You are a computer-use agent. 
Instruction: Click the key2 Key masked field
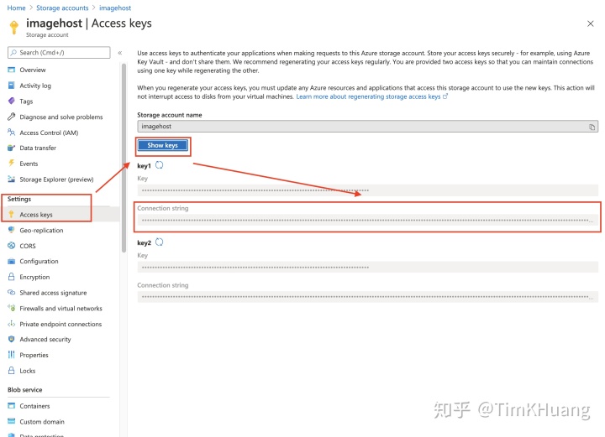[368, 268]
